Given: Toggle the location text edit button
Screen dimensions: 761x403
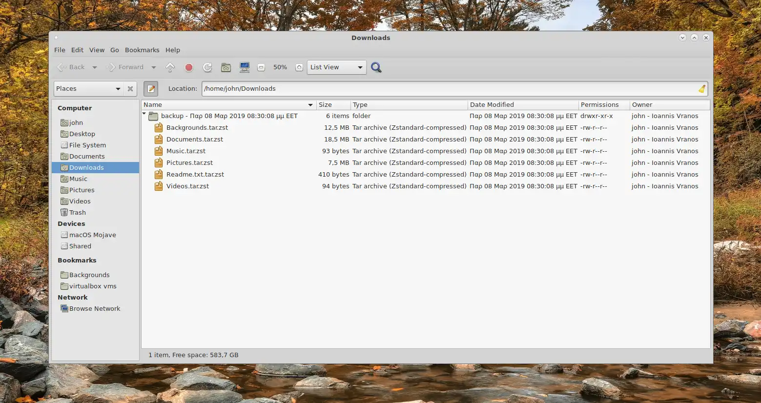Looking at the screenshot, I should click(x=151, y=88).
